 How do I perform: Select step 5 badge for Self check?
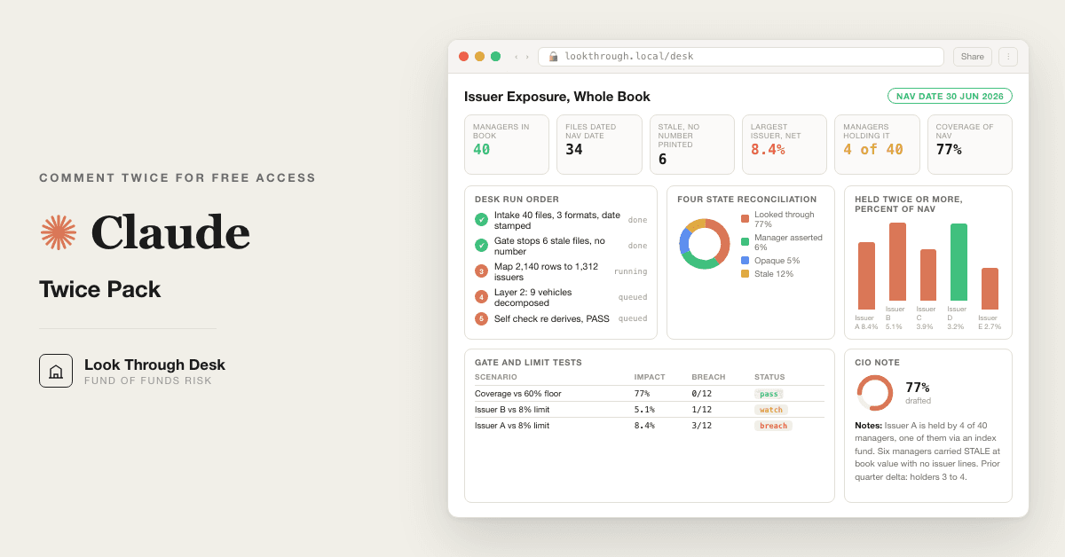481,318
